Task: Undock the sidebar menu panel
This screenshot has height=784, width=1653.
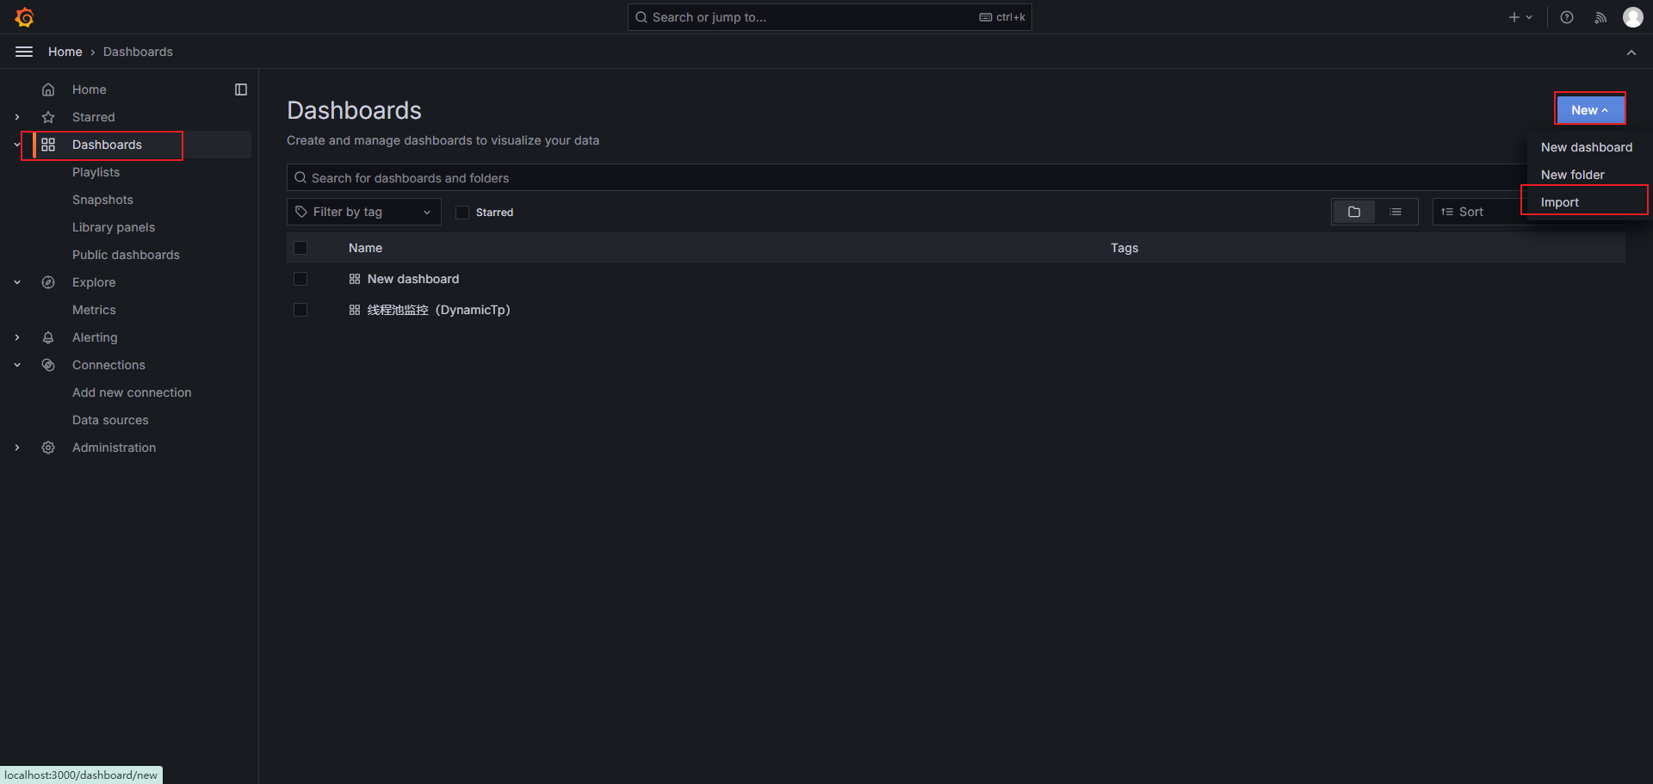Action: click(x=241, y=90)
